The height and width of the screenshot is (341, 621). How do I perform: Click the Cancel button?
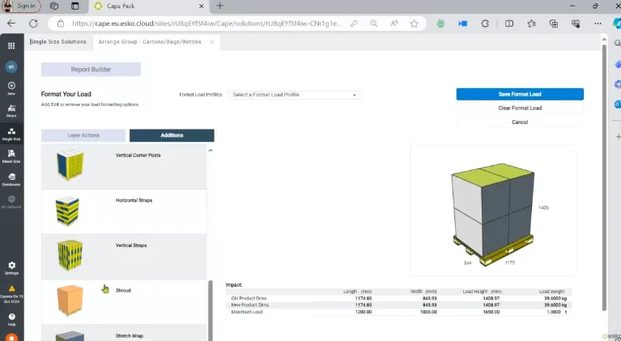(520, 122)
